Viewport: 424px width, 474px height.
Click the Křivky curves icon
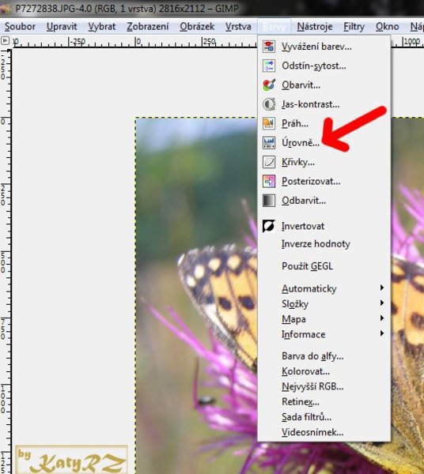[x=269, y=162]
